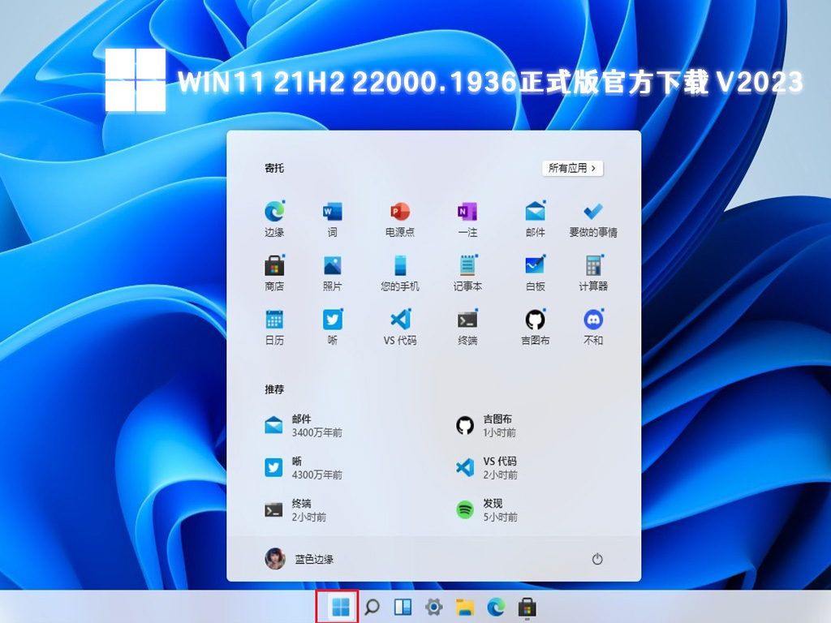
Task: Open the Calculator app
Action: point(592,265)
